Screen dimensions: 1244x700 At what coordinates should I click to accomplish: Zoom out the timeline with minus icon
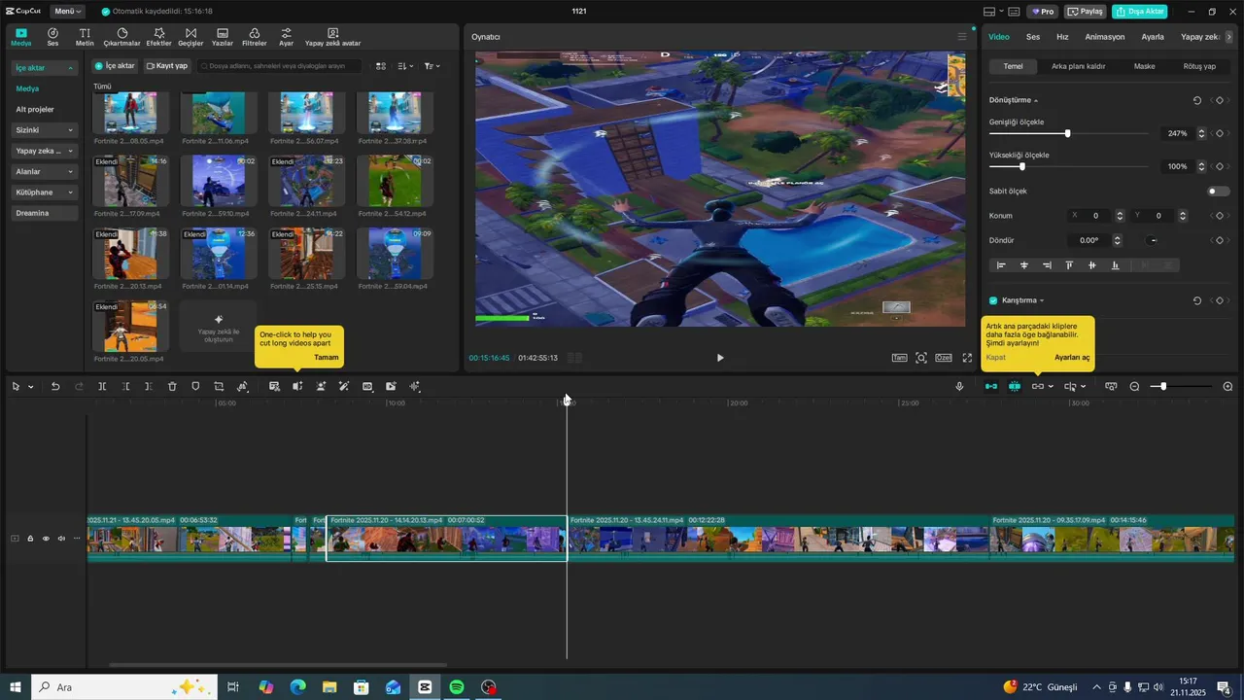click(x=1134, y=386)
